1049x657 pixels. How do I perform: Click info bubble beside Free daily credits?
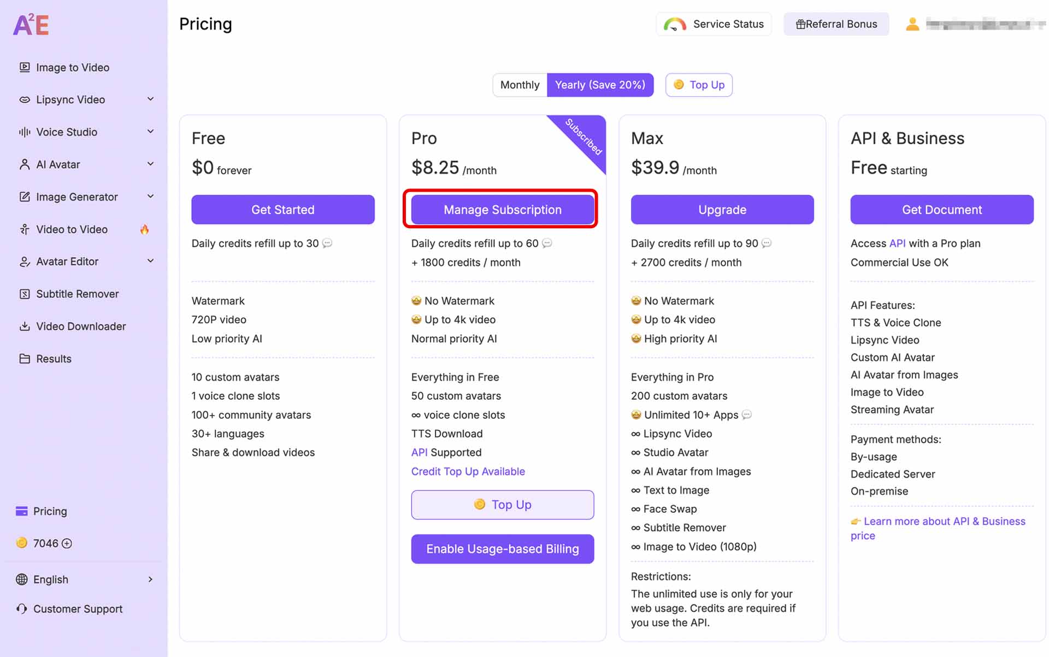327,244
